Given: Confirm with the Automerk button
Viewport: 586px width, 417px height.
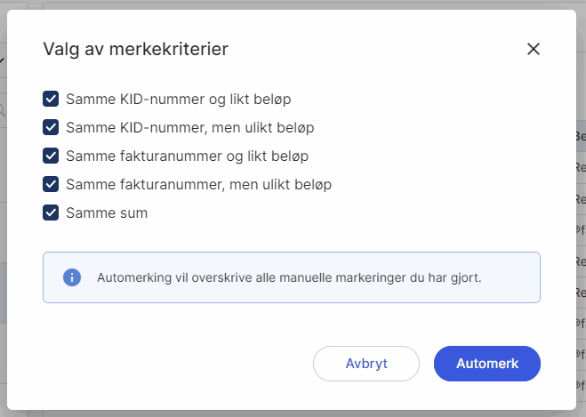Looking at the screenshot, I should click(486, 364).
